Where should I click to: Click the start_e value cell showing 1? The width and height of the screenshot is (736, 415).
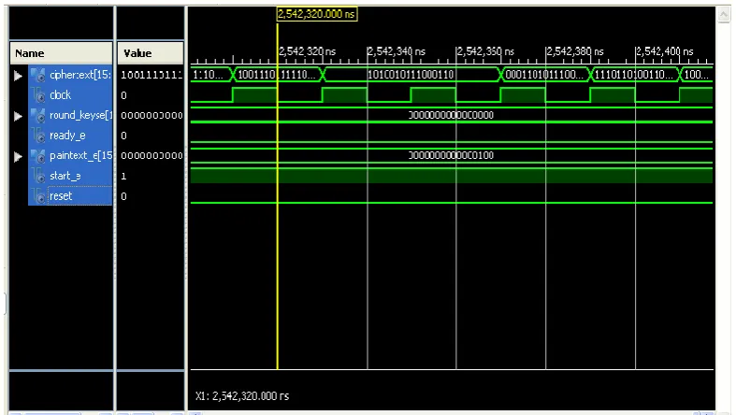coord(123,177)
